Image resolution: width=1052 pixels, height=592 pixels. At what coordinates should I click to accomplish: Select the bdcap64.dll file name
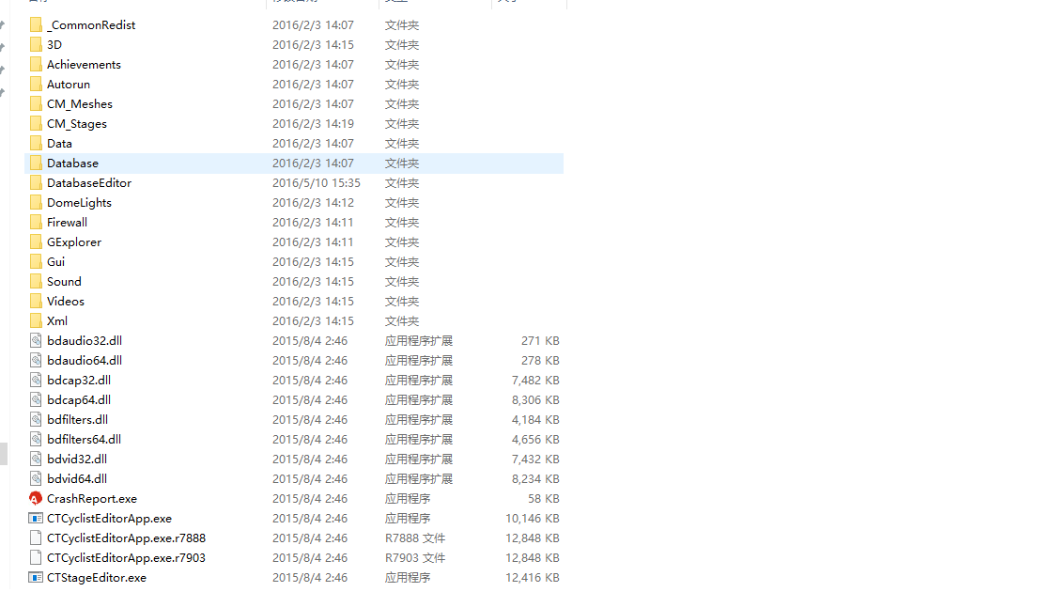click(79, 400)
